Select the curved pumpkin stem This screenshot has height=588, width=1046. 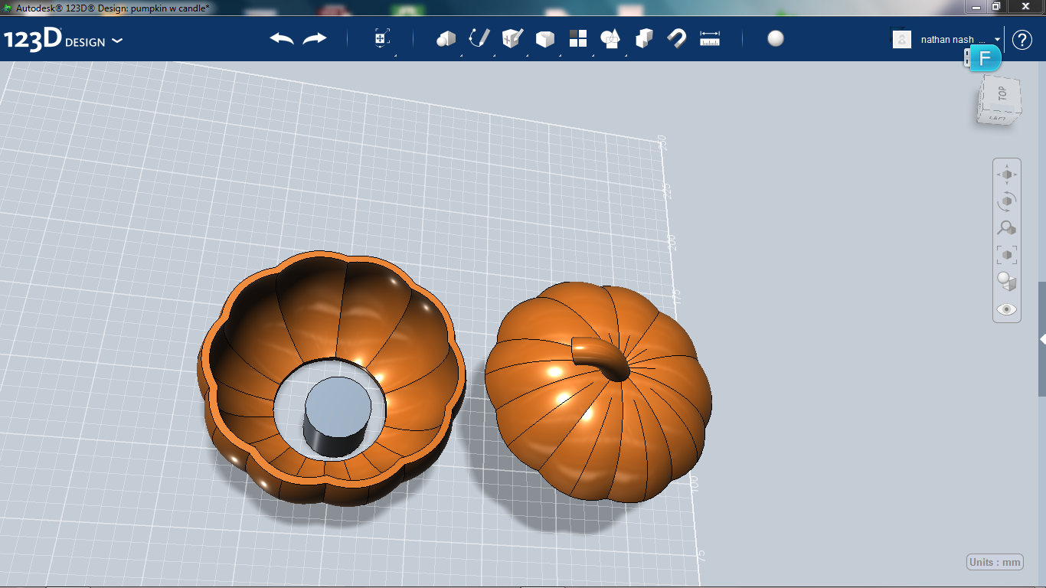tap(601, 356)
